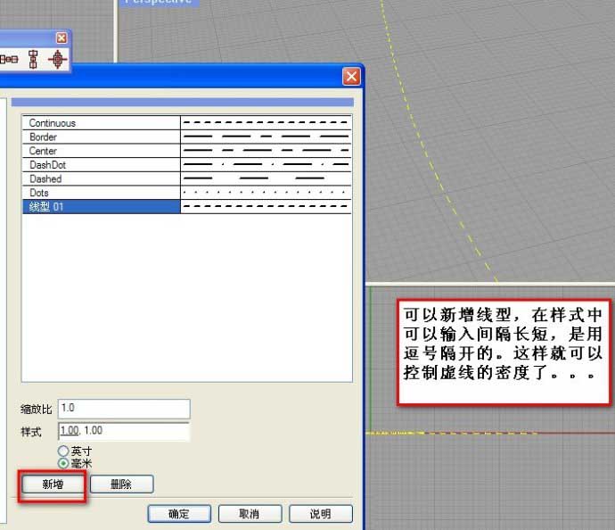615x530 pixels.
Task: Select the 毫米 (millimeters) radio button
Action: [63, 463]
